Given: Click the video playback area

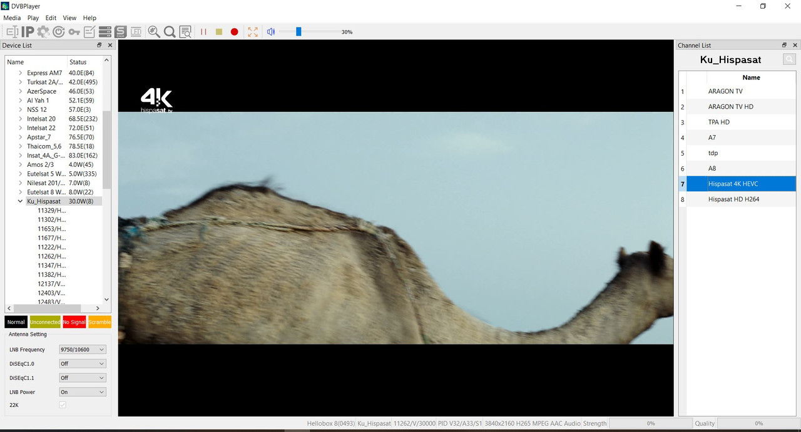Looking at the screenshot, I should coord(395,228).
